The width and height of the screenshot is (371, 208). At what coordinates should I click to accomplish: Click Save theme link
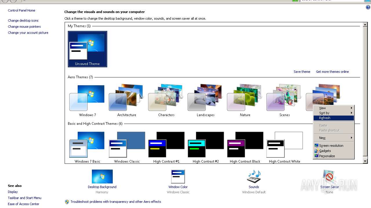point(302,72)
